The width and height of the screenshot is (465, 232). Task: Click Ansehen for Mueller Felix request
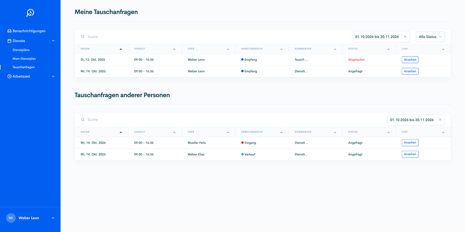[410, 143]
